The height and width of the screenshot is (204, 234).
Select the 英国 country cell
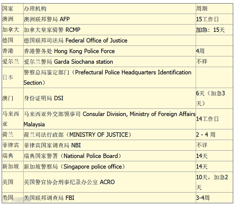[x=13, y=182]
